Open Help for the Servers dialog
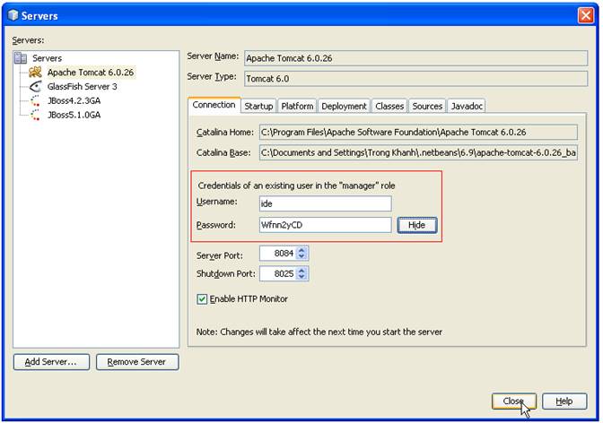Viewport: 603px width, 423px height. click(564, 401)
